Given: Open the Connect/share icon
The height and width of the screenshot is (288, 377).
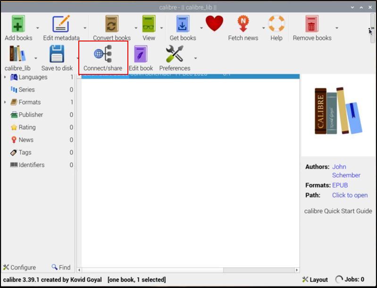Looking at the screenshot, I should 103,54.
